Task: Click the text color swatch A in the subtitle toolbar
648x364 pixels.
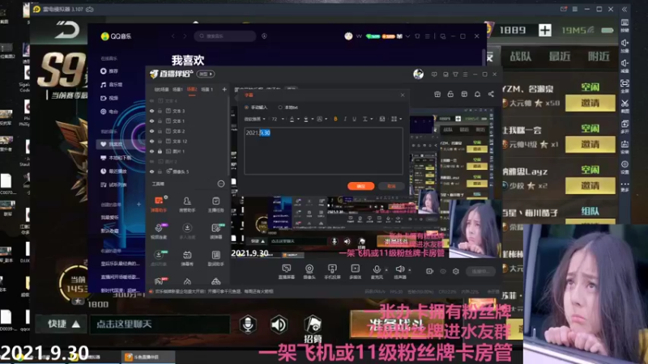Action: click(x=292, y=119)
